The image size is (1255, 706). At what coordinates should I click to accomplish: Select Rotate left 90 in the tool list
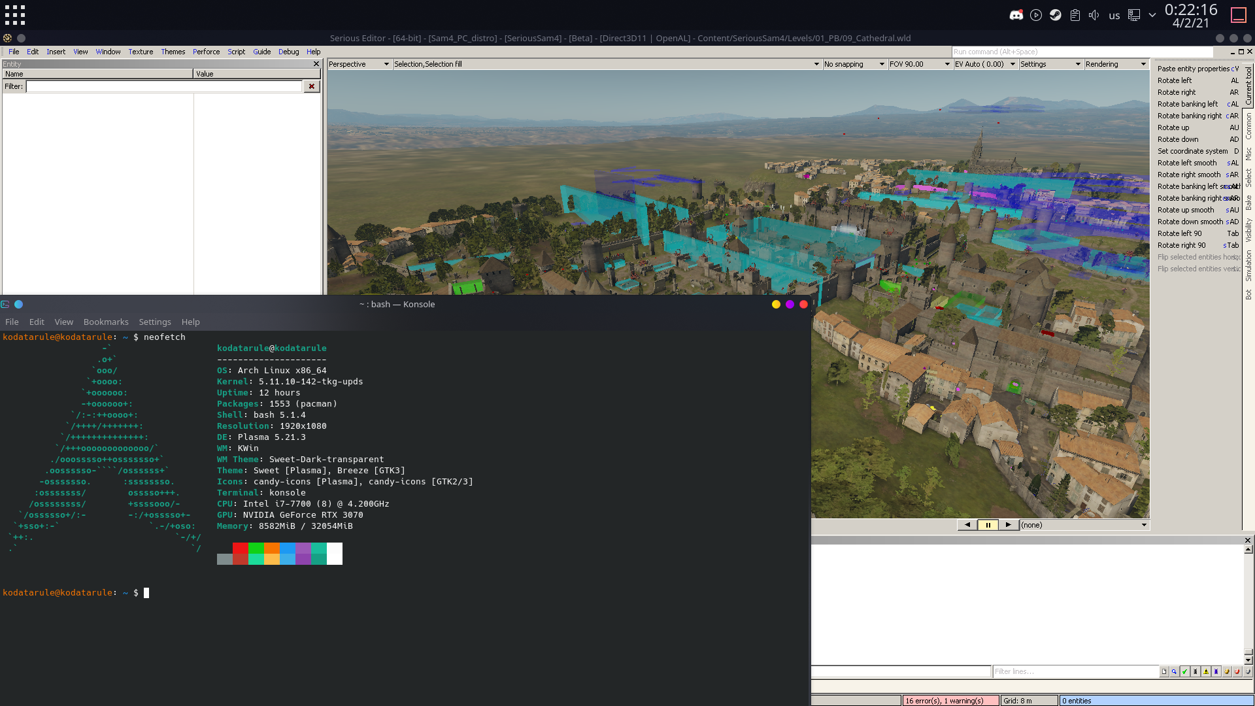pyautogui.click(x=1180, y=233)
